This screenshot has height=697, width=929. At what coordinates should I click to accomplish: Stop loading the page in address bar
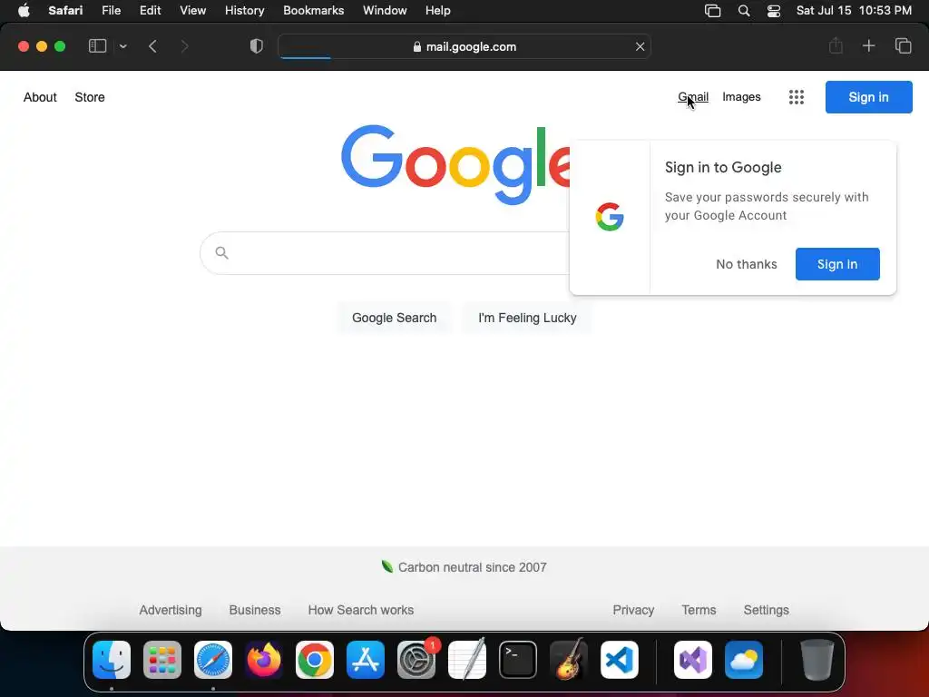pos(640,46)
